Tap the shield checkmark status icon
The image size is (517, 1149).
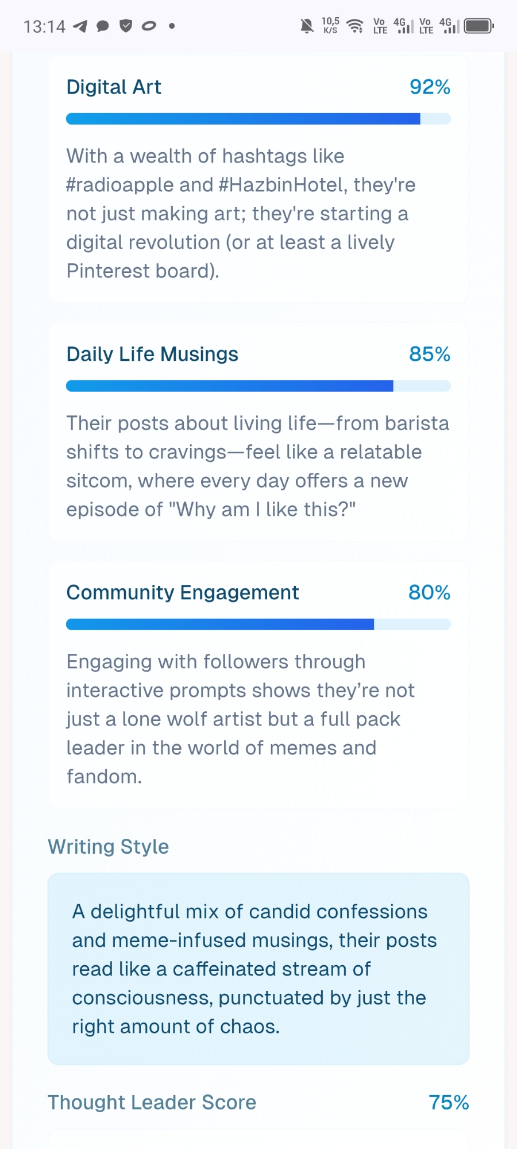[x=126, y=26]
